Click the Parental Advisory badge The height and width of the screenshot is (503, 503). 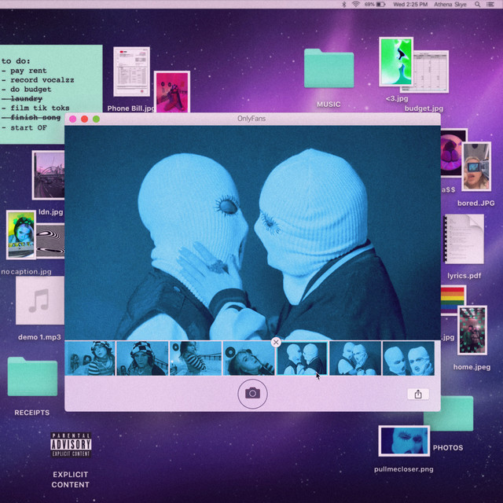click(x=71, y=445)
